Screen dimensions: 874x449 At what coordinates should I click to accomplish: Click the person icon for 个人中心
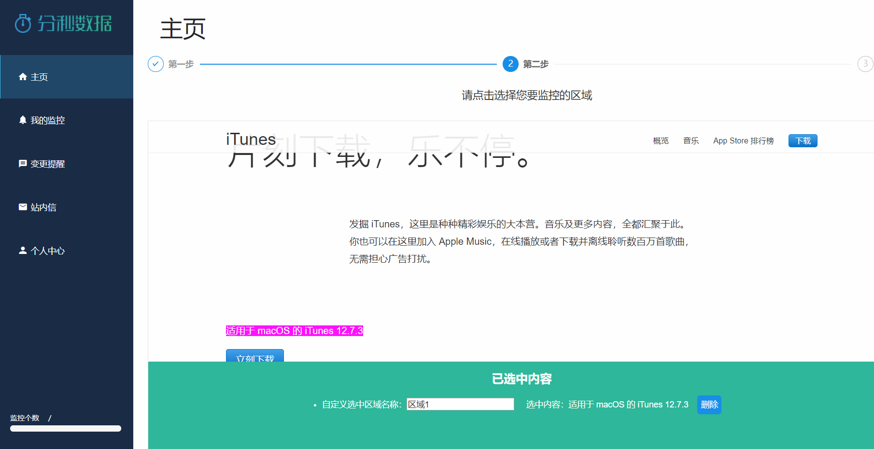point(23,250)
